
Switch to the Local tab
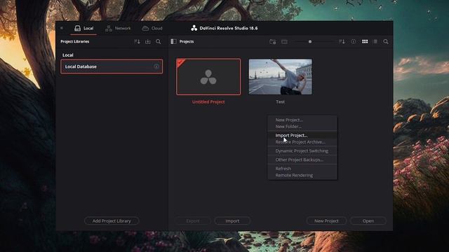click(84, 28)
